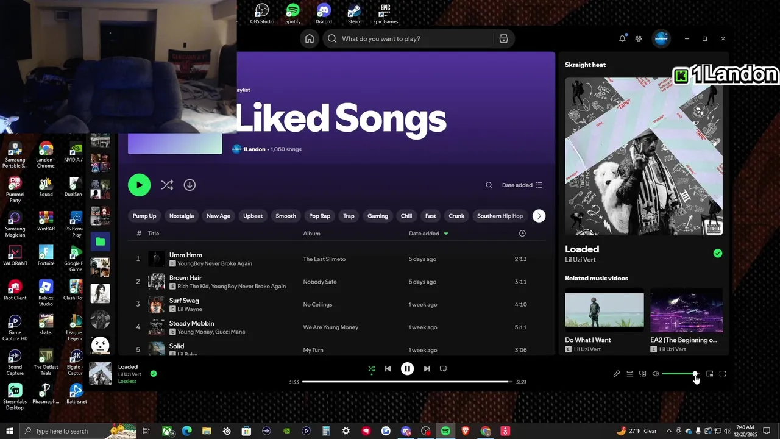Open the Epic Games desktop shortcut
Screen dimensions: 780x439
tap(385, 13)
